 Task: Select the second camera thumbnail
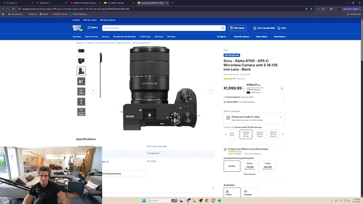pyautogui.click(x=81, y=61)
